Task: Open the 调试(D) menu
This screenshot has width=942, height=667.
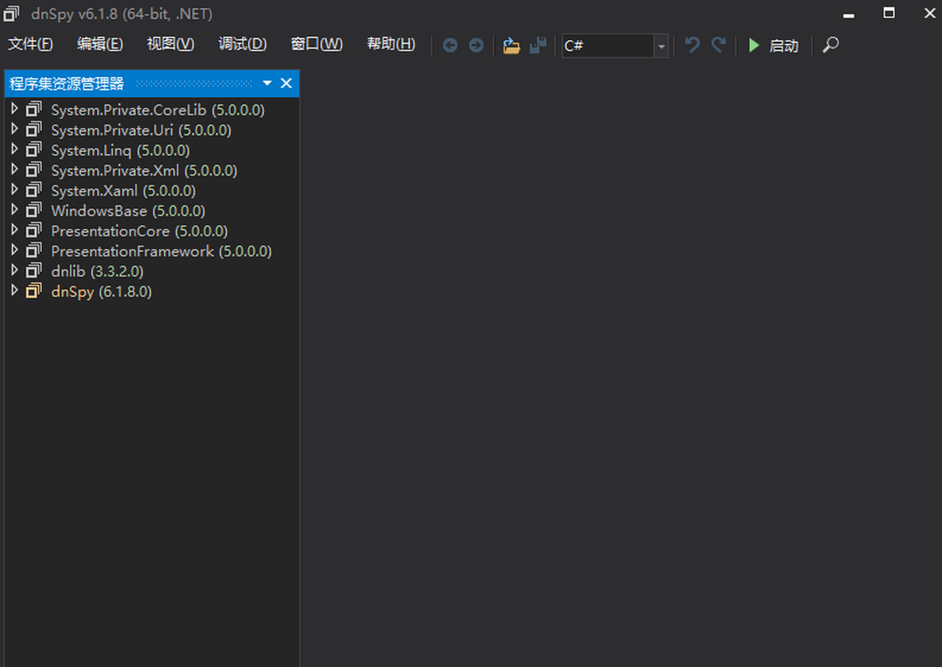Action: pyautogui.click(x=242, y=45)
